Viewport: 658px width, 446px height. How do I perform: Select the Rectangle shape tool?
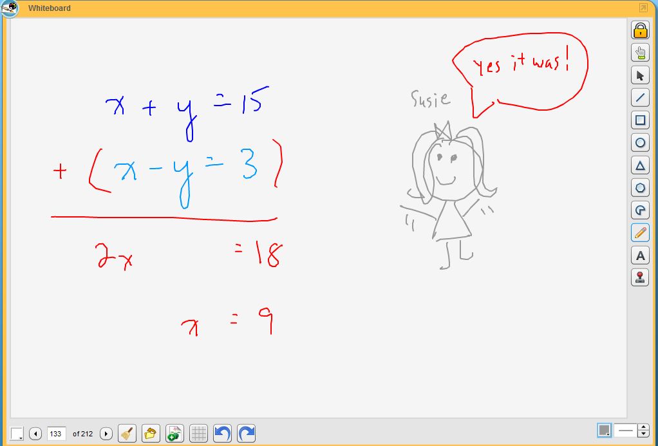point(640,120)
